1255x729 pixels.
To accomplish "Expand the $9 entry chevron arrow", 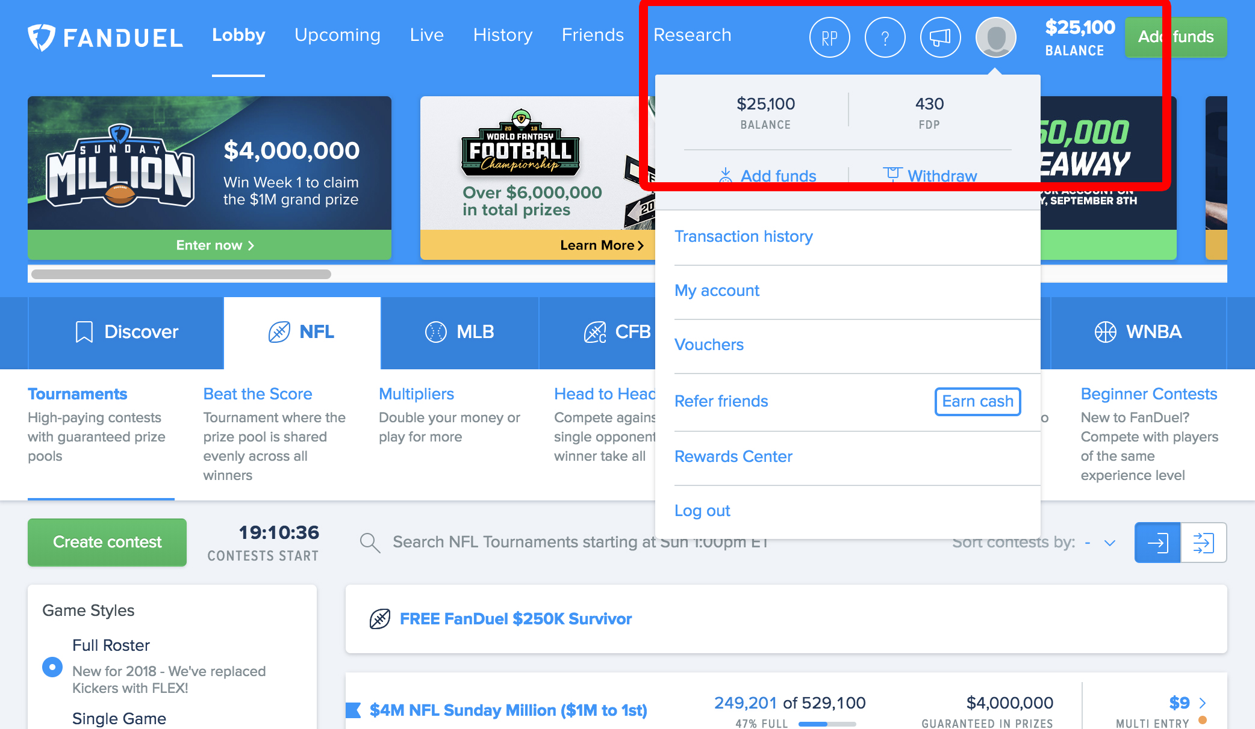I will 1203,703.
